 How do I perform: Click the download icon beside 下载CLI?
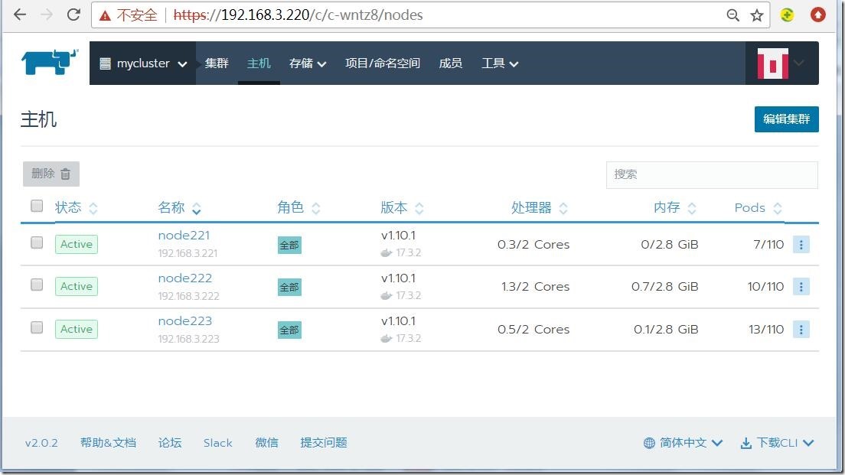(745, 443)
